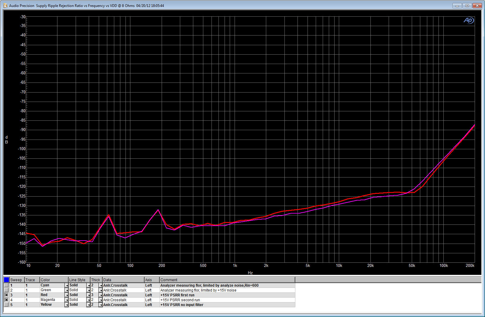Screen dimensions: 485x317
Task: Click comment ending 'analyze noise,Rin=600'
Action: tap(209, 285)
